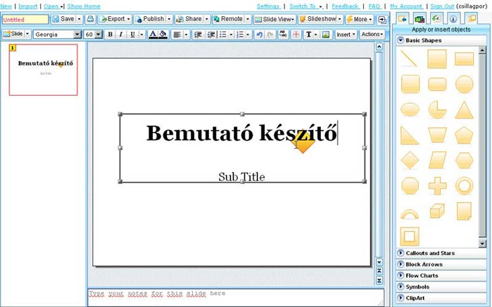Viewport: 492px width, 307px height.
Task: Open the Publish dropdown arrow
Action: [169, 19]
